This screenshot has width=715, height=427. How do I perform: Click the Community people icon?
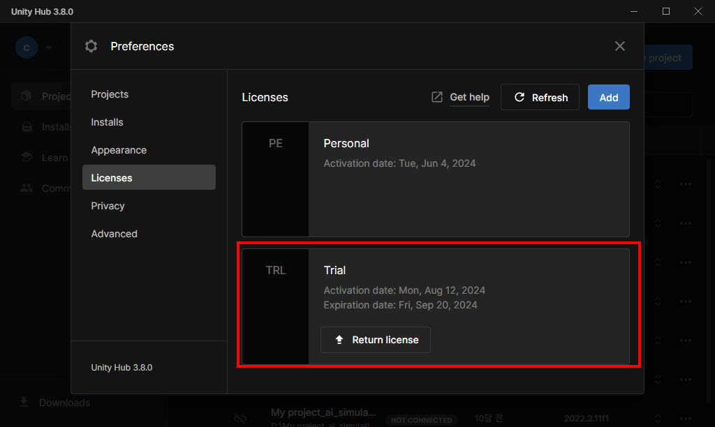27,188
